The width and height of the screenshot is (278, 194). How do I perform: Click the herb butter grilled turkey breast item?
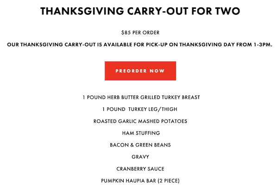pyautogui.click(x=141, y=97)
